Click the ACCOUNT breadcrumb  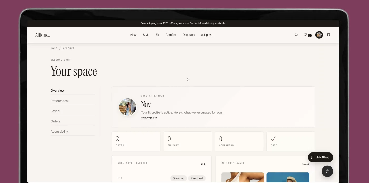(69, 48)
